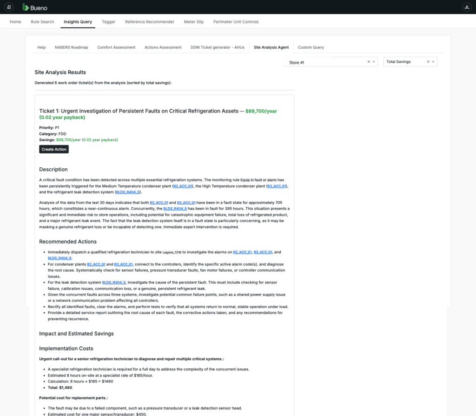Screen dimensions: 476x416
Task: Open the JL user avatar menu
Action: tap(467, 7)
